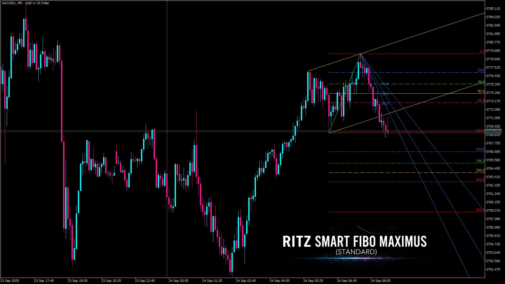505x284 pixels.
Task: Select the pink 61.8 retracement label
Action: (481, 100)
